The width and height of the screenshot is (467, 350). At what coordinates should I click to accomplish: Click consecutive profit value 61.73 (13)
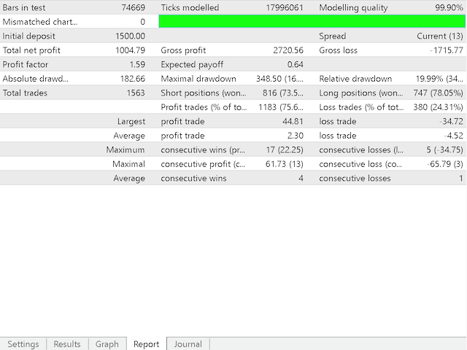pos(285,164)
